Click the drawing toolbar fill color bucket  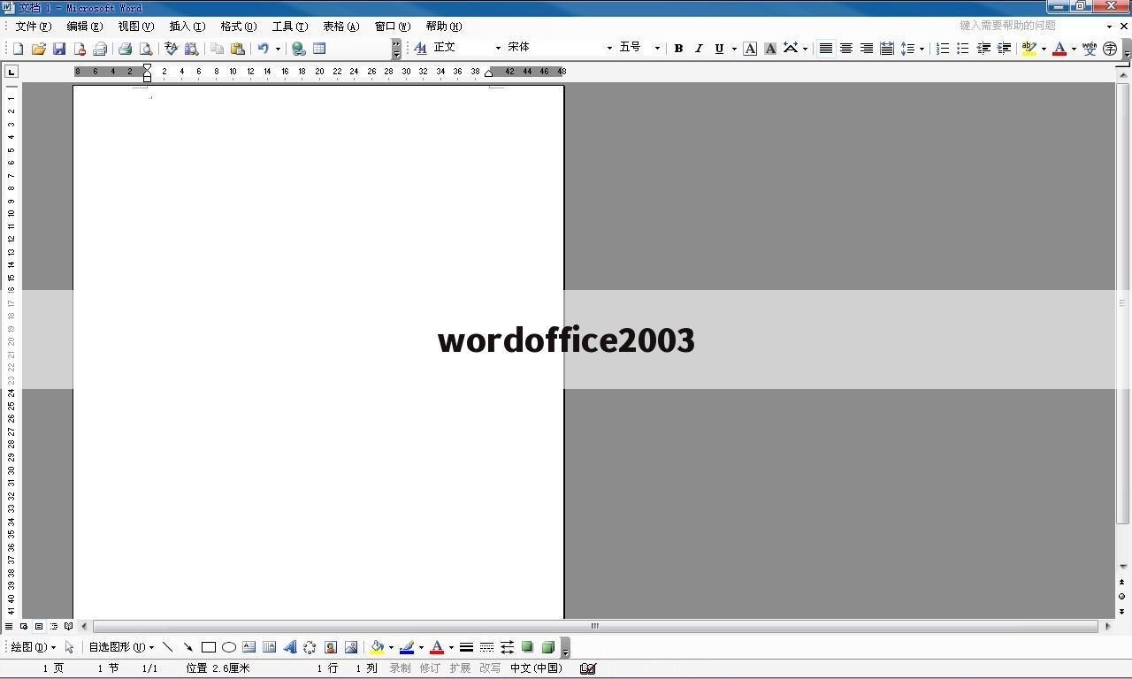coord(377,647)
